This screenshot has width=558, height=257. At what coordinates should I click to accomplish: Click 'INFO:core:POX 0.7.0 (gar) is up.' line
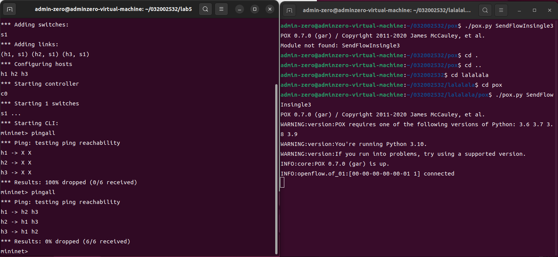pos(335,164)
